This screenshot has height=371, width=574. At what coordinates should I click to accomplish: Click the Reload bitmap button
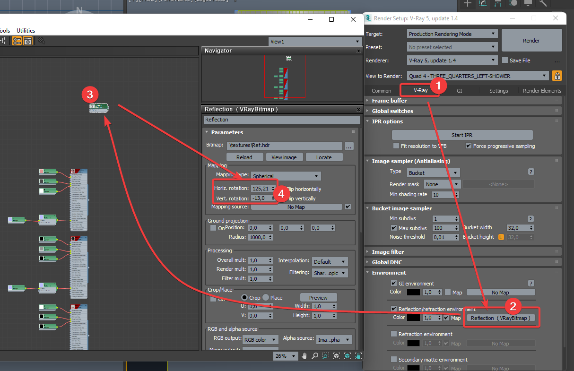244,157
